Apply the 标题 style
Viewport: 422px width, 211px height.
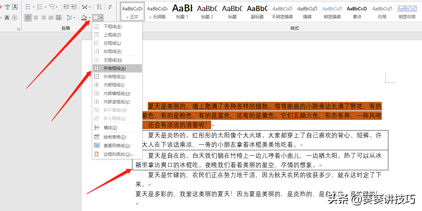[232, 11]
